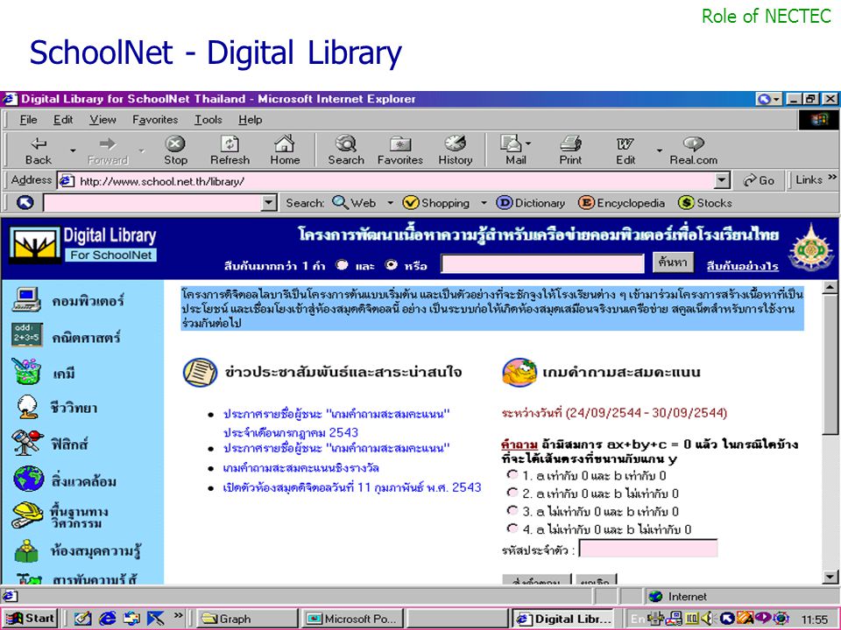The image size is (841, 630).
Task: Click the Go button beside address bar
Action: point(759,180)
